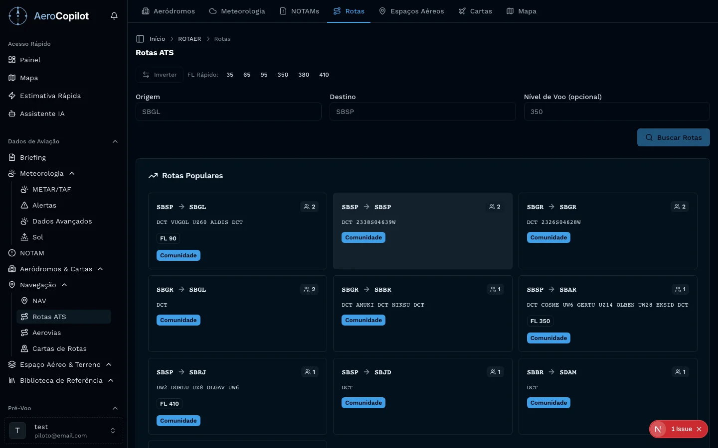Open Cartas de Rotas in sidebar
Viewport: 718px width, 448px height.
(x=59, y=348)
